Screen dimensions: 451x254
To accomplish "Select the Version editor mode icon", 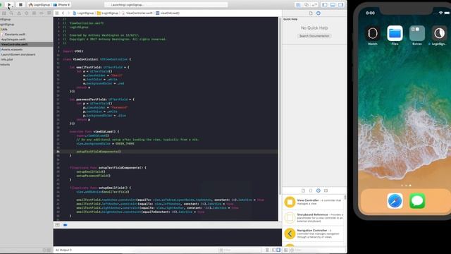I will click(x=314, y=5).
